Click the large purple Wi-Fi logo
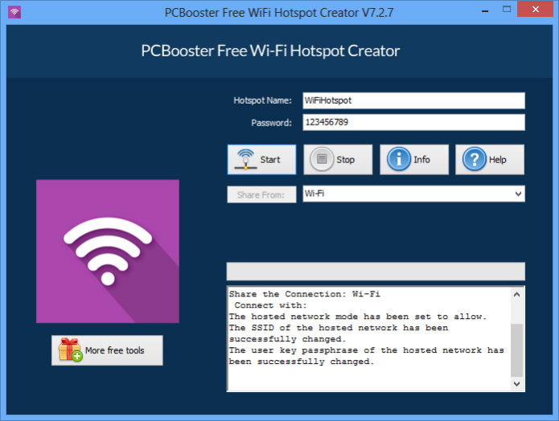The width and height of the screenshot is (559, 421). (108, 251)
